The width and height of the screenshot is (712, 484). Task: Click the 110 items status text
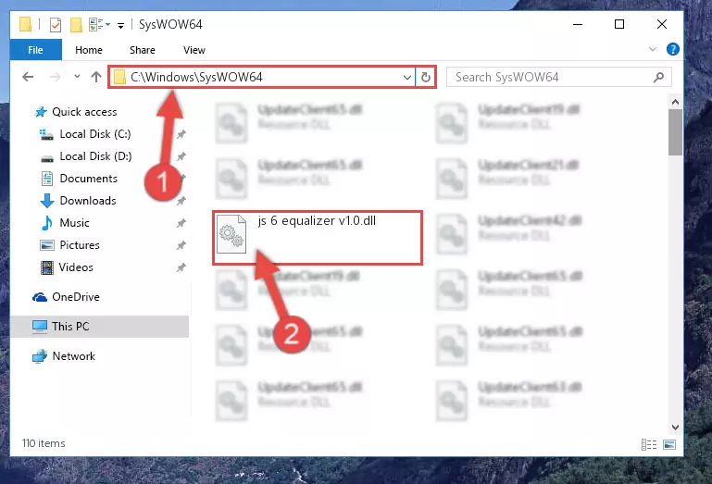click(44, 443)
